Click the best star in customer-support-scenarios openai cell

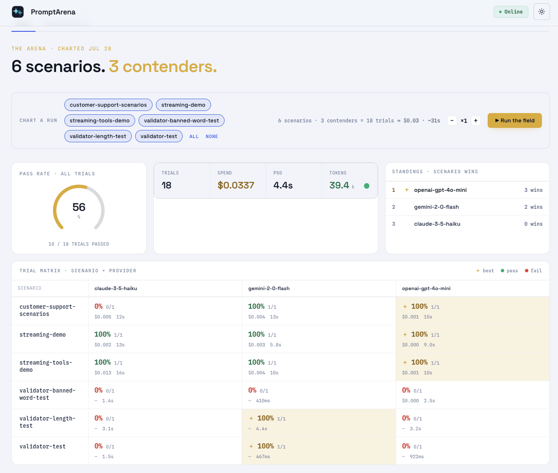pos(405,307)
